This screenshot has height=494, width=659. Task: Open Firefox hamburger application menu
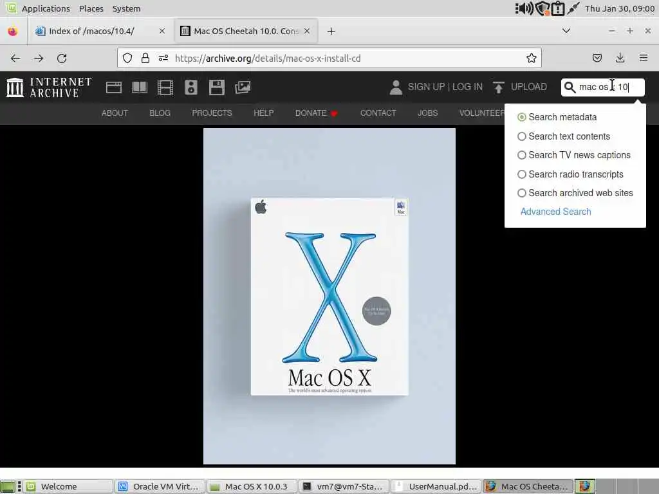click(643, 58)
